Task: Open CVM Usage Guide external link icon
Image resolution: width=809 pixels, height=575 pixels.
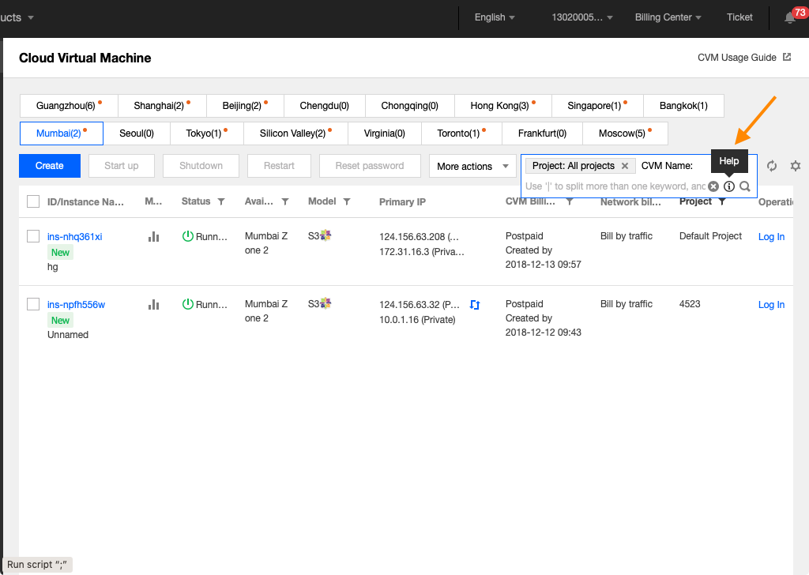Action: coord(787,57)
